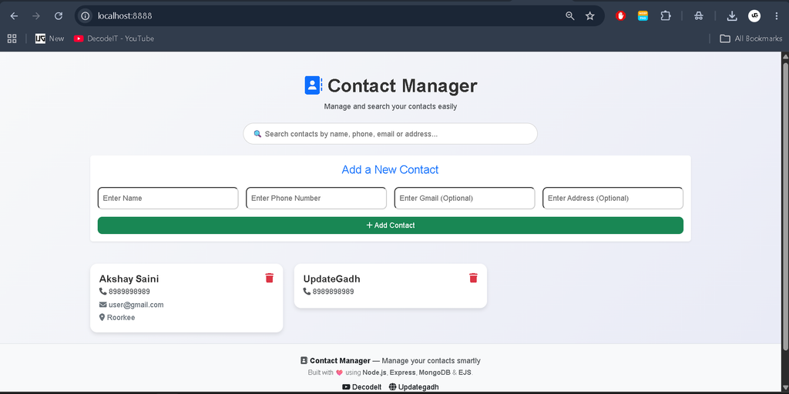The width and height of the screenshot is (789, 394).
Task: Click the Search contacts field
Action: (391, 134)
